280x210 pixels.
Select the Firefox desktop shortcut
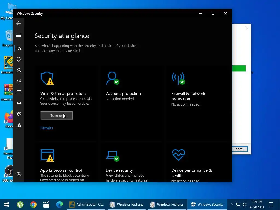[x=8, y=119]
